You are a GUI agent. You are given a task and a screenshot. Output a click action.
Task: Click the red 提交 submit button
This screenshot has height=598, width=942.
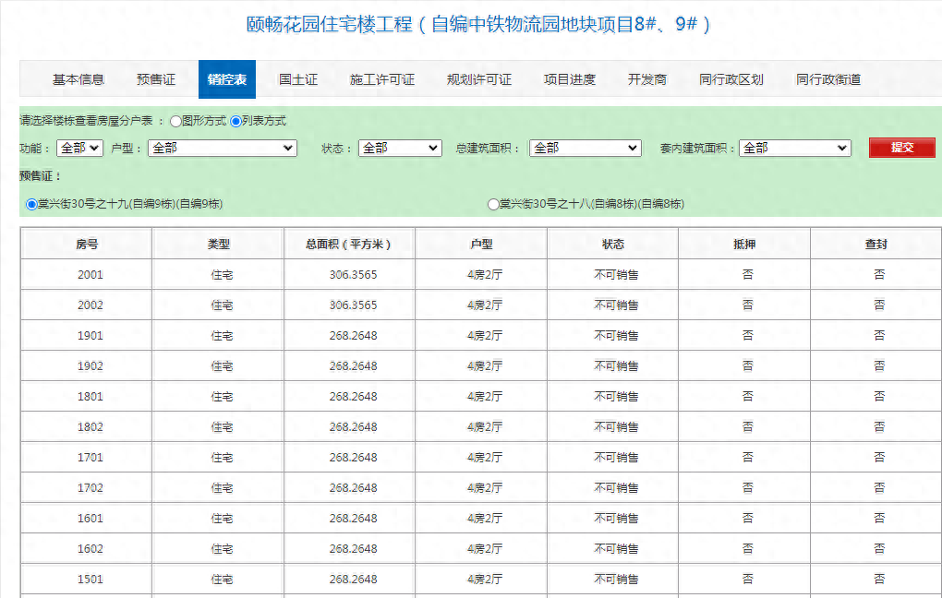click(x=900, y=148)
